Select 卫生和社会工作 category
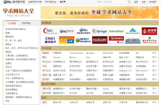 (13, 74)
